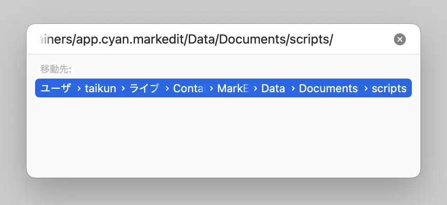Screen dimensions: 447x205
Task: Select the truncated ライブ path segment
Action: (x=144, y=88)
